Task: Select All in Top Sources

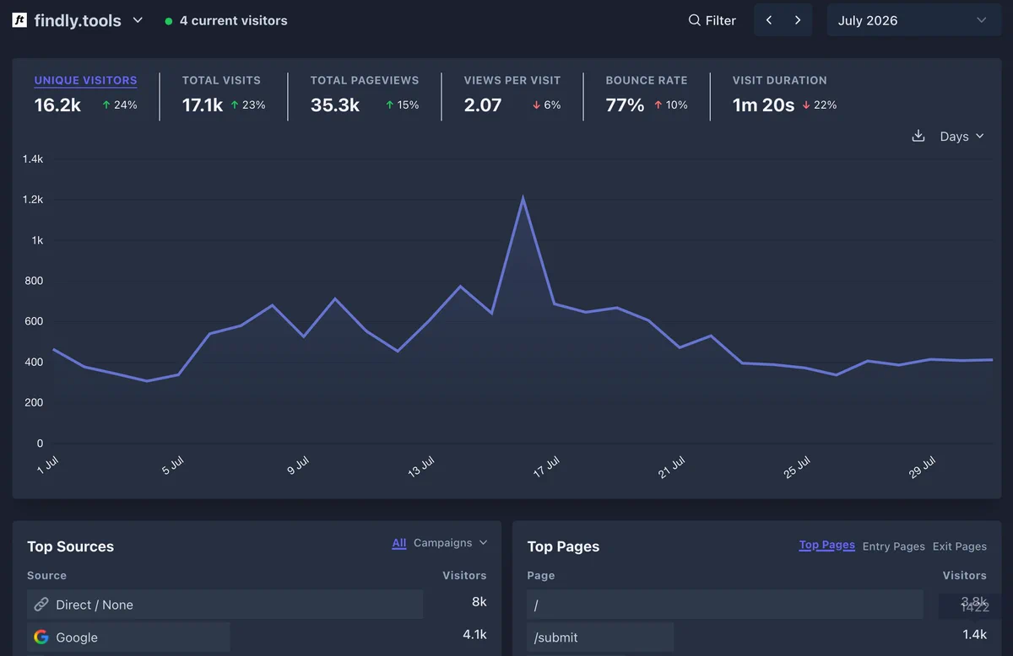Action: pos(399,543)
